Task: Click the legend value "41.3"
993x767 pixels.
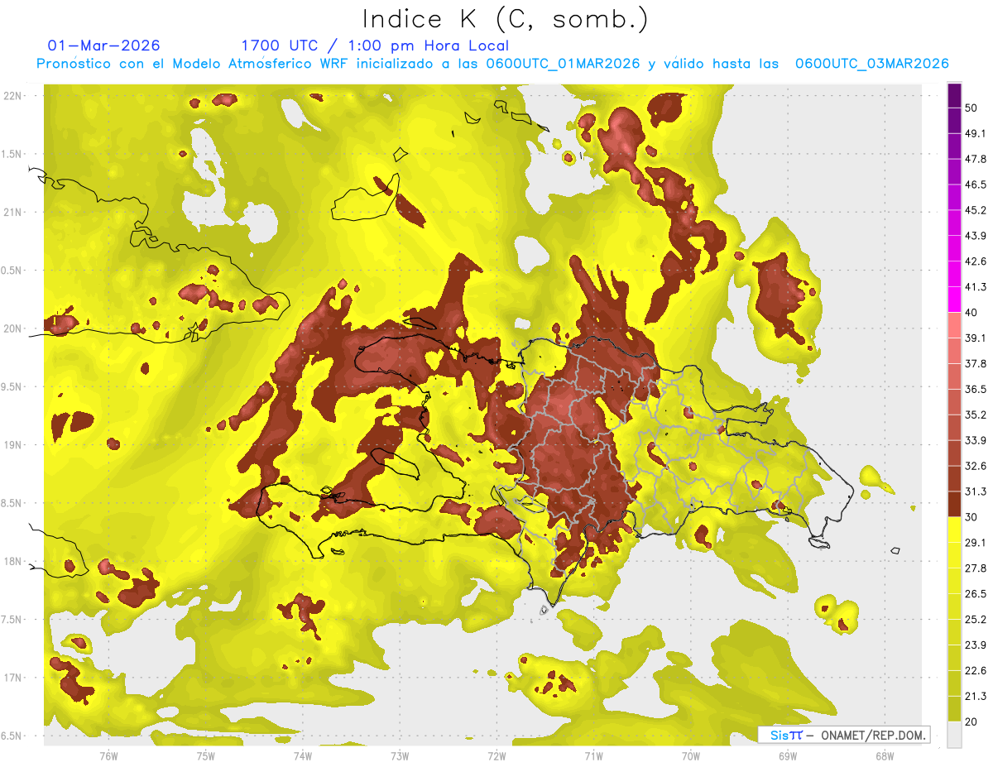Action: (x=976, y=287)
